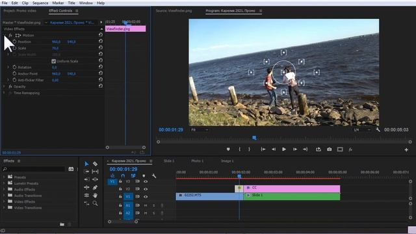This screenshot has height=234, width=416.
Task: Reset the Opacity effect
Action: pos(101,86)
